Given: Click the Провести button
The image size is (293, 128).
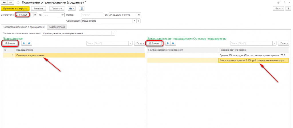Looking at the screenshot, I should click(x=57, y=9).
